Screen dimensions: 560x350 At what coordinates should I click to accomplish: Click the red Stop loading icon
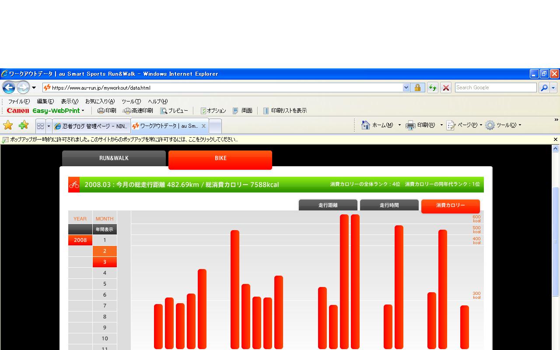click(x=446, y=87)
